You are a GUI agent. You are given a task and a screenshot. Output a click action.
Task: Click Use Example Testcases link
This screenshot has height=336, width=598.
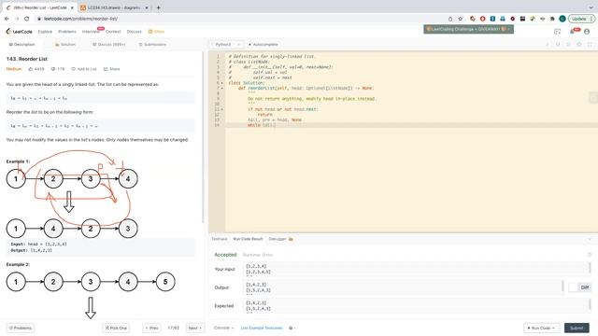pos(262,328)
